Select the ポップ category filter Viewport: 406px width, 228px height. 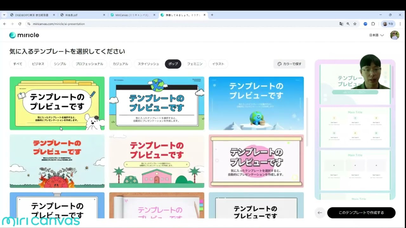coord(173,64)
